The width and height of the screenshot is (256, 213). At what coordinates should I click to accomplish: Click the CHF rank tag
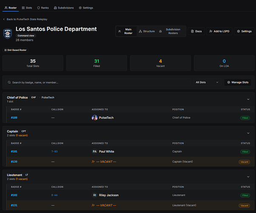(34, 98)
